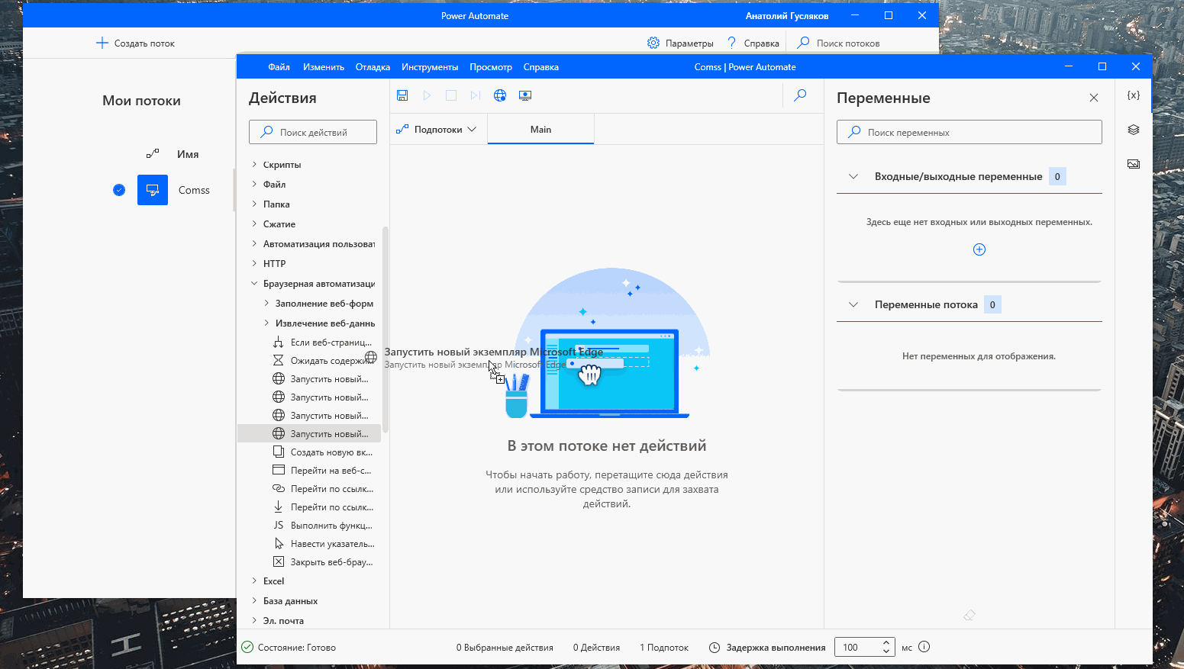The image size is (1184, 669).
Task: Launch the web recorder globe icon
Action: point(500,95)
